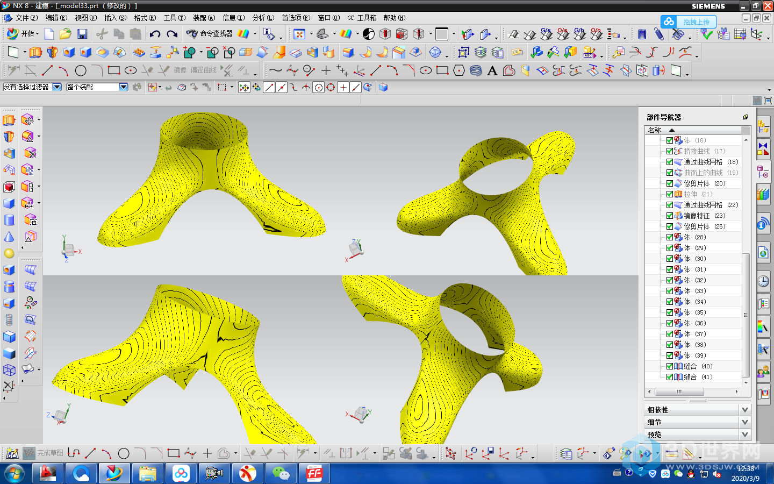Pin the 部件导航器 panel

point(746,117)
